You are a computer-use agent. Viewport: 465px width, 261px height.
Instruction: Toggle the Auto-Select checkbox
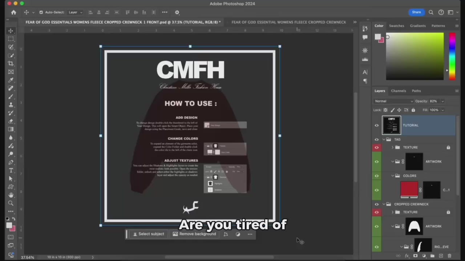[41, 12]
